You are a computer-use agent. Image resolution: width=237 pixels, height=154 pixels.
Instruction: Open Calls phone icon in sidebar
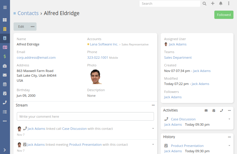5,102
